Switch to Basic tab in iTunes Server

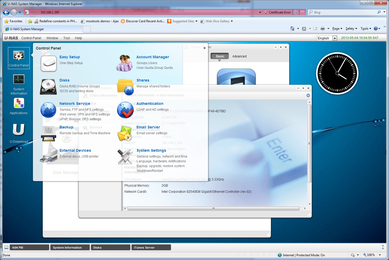coord(220,56)
